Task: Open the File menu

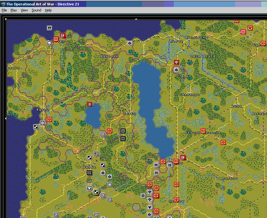Action: pyautogui.click(x=4, y=10)
